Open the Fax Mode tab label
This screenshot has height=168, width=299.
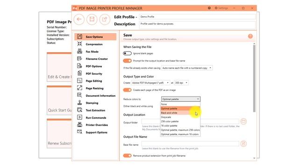click(92, 52)
